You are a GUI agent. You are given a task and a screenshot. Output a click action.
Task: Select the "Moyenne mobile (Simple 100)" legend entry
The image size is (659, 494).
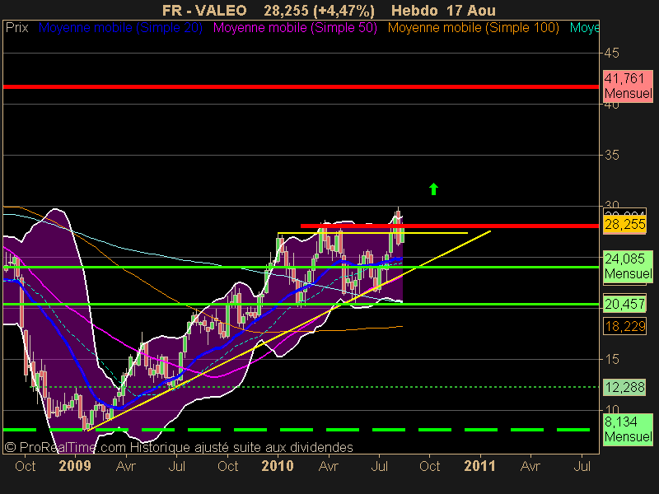474,28
